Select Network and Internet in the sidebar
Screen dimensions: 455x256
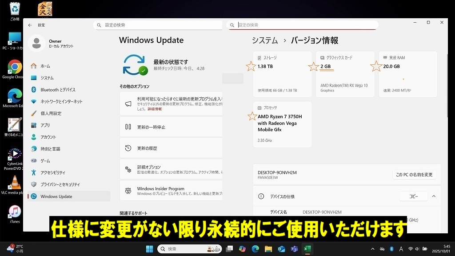(61, 101)
